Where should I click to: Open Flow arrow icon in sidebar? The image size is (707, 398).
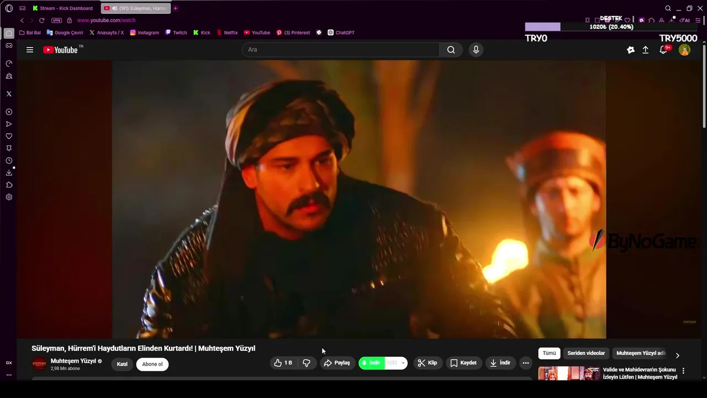point(9,124)
